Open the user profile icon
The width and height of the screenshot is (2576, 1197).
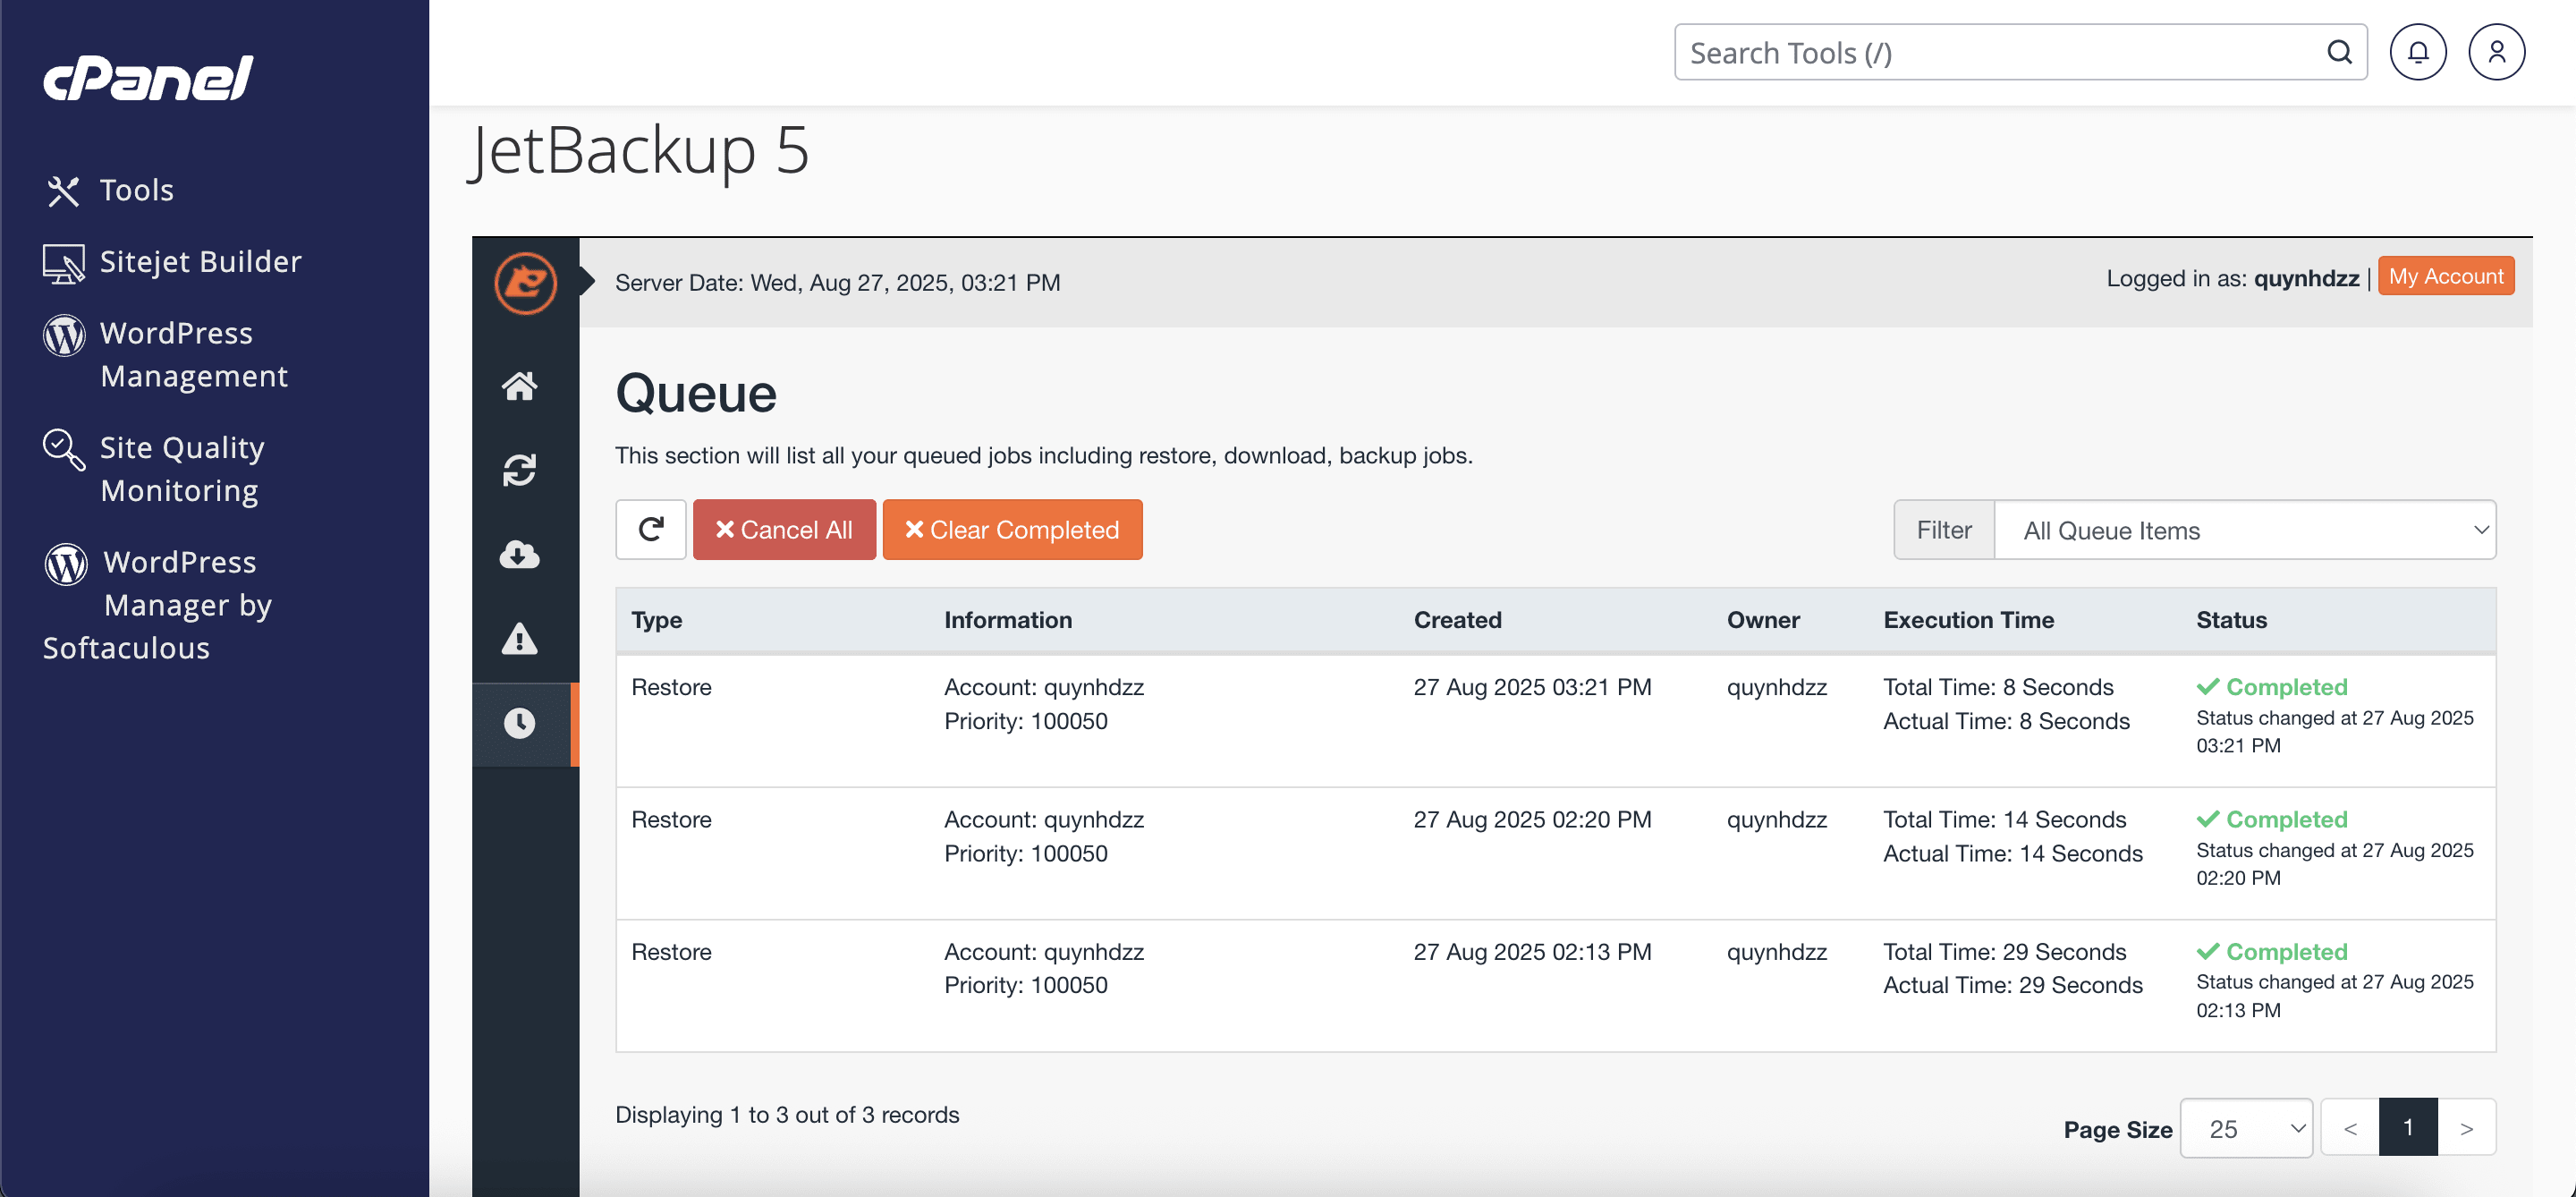click(x=2496, y=52)
